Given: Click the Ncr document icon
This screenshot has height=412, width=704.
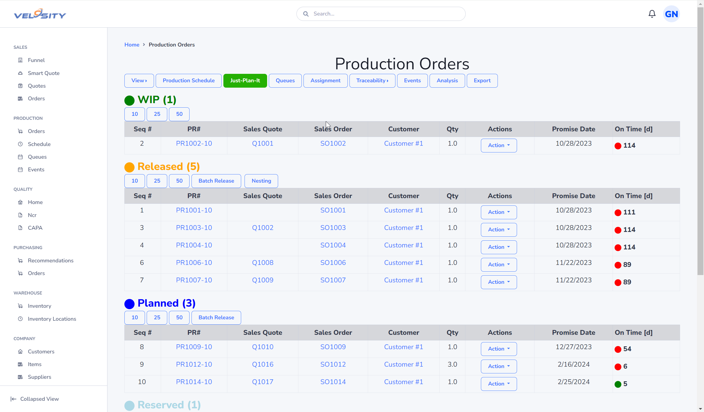Looking at the screenshot, I should tap(20, 215).
